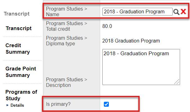Open the Transcript side tab
This screenshot has width=190, height=112.
click(x=19, y=28)
